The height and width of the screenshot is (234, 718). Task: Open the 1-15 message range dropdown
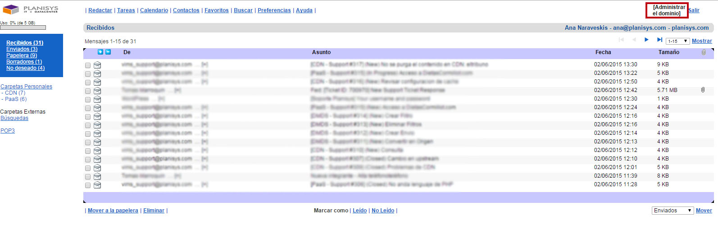678,41
